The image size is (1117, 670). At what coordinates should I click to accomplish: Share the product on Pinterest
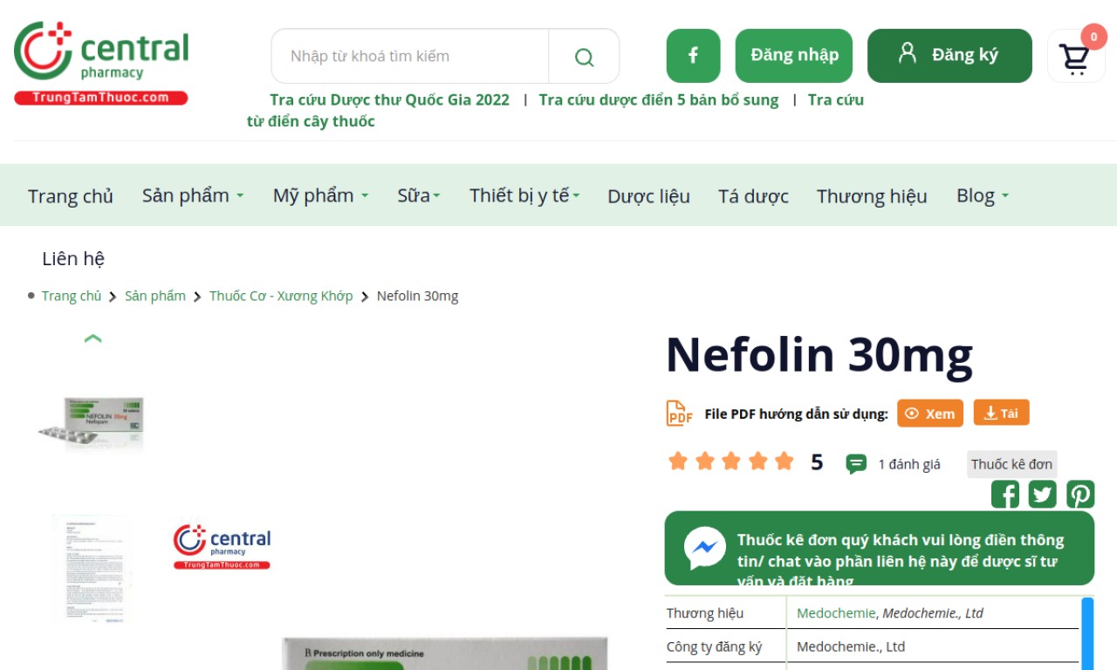pyautogui.click(x=1080, y=495)
